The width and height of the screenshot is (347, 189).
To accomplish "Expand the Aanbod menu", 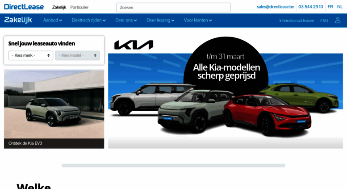I will [52, 20].
